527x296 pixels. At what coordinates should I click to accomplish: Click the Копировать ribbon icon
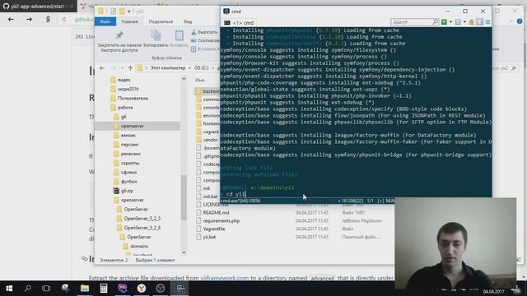click(x=156, y=35)
